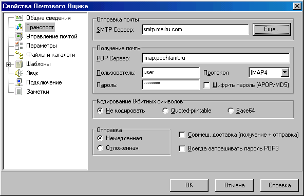Image resolution: width=304 pixels, height=196 pixels.
Task: Choose Немедленная sending option
Action: coord(100,138)
